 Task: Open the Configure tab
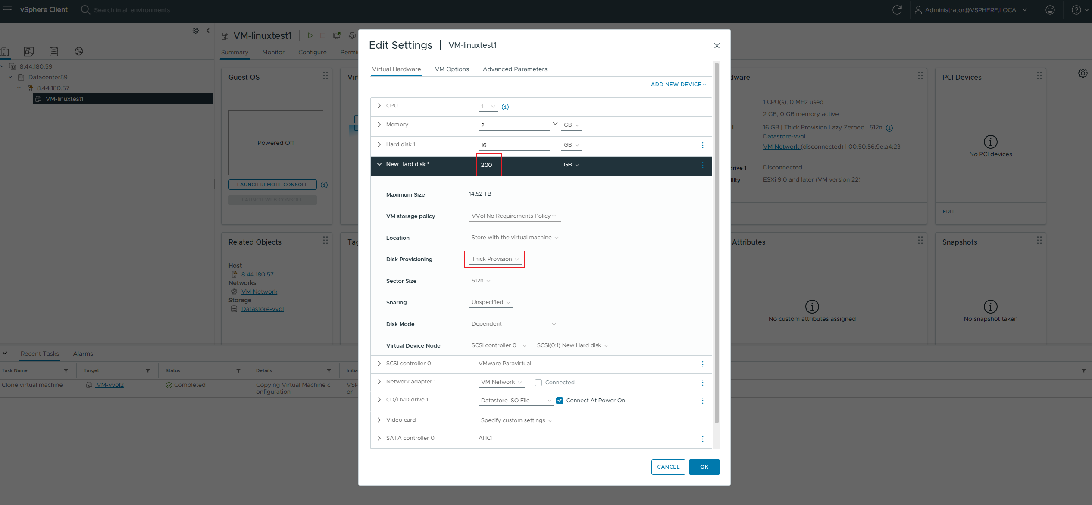pos(313,52)
